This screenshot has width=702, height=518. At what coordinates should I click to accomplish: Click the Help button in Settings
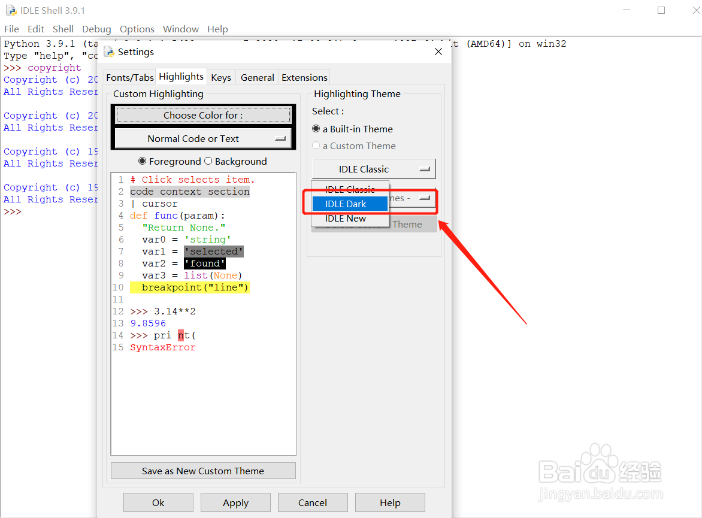(390, 502)
